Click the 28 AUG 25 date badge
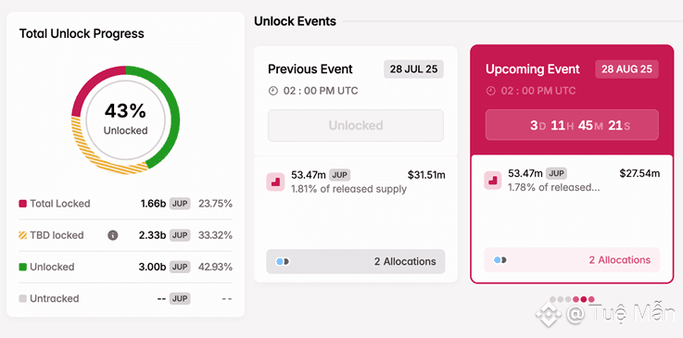 (x=626, y=69)
